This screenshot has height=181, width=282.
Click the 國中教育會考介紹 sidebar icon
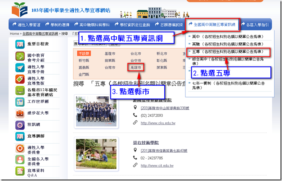click(20, 56)
